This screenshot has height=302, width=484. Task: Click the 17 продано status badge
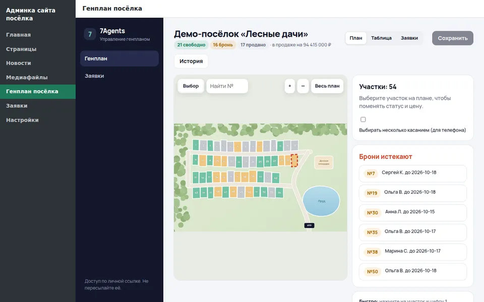tap(253, 45)
